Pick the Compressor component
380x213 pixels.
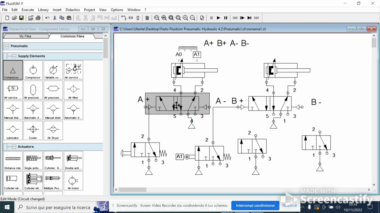pyautogui.click(x=33, y=70)
